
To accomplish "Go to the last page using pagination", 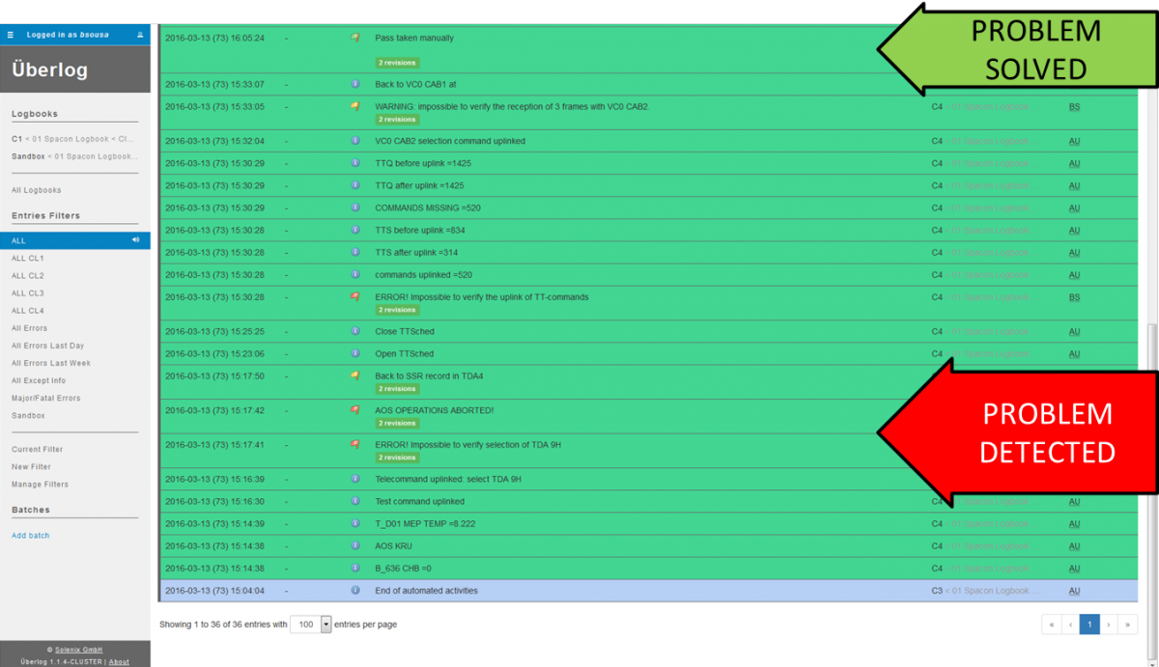I will (1127, 625).
